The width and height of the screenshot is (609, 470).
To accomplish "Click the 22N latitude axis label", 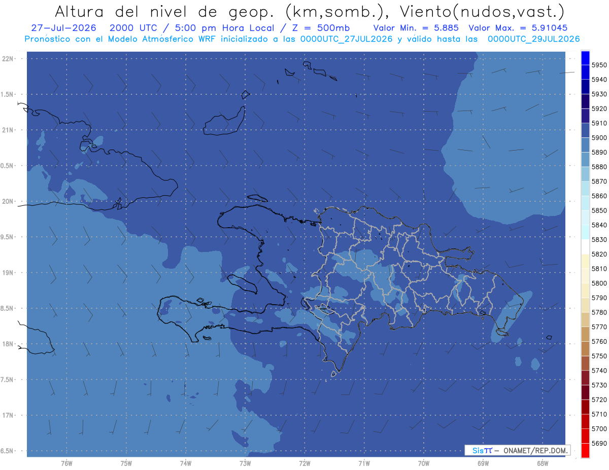I will click(x=8, y=58).
